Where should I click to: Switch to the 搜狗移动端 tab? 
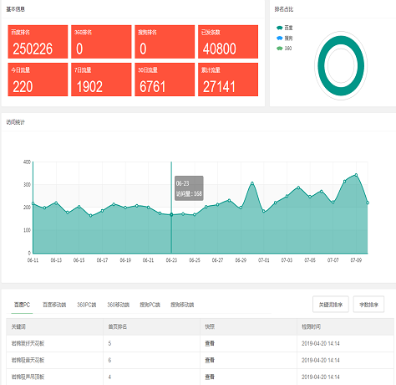[x=182, y=305]
